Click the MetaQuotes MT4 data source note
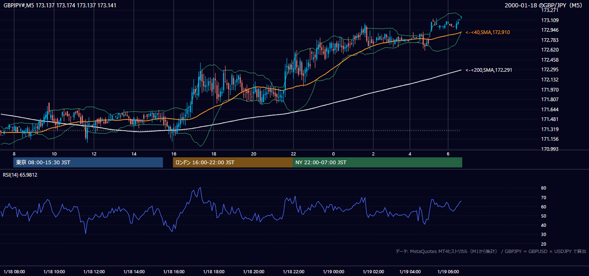 (491, 252)
